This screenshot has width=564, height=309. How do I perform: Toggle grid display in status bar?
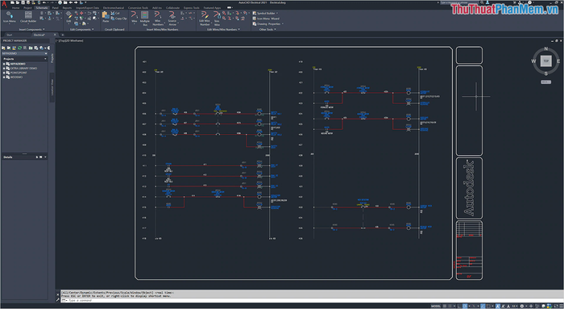pos(445,306)
